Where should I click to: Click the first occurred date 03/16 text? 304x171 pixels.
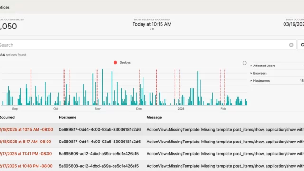point(294,24)
